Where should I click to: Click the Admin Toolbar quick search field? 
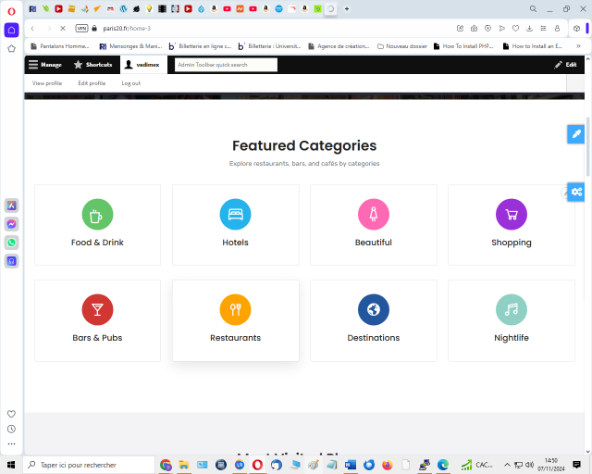226,65
